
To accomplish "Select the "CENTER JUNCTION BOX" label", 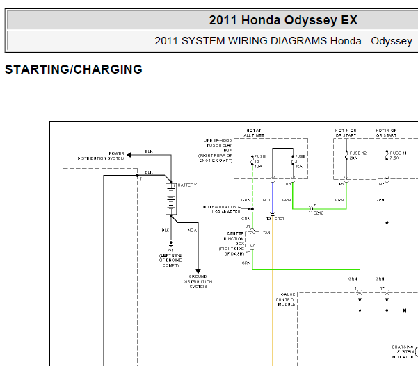I will pos(233,238).
